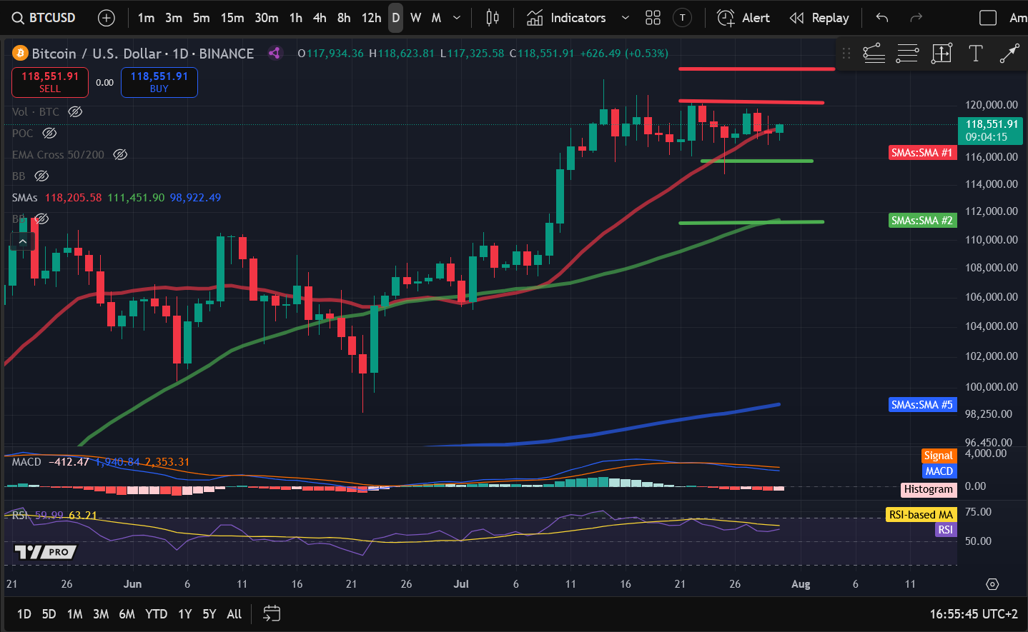Image resolution: width=1028 pixels, height=632 pixels.
Task: Show the EMA Cross 50/200 indicator
Action: 120,154
